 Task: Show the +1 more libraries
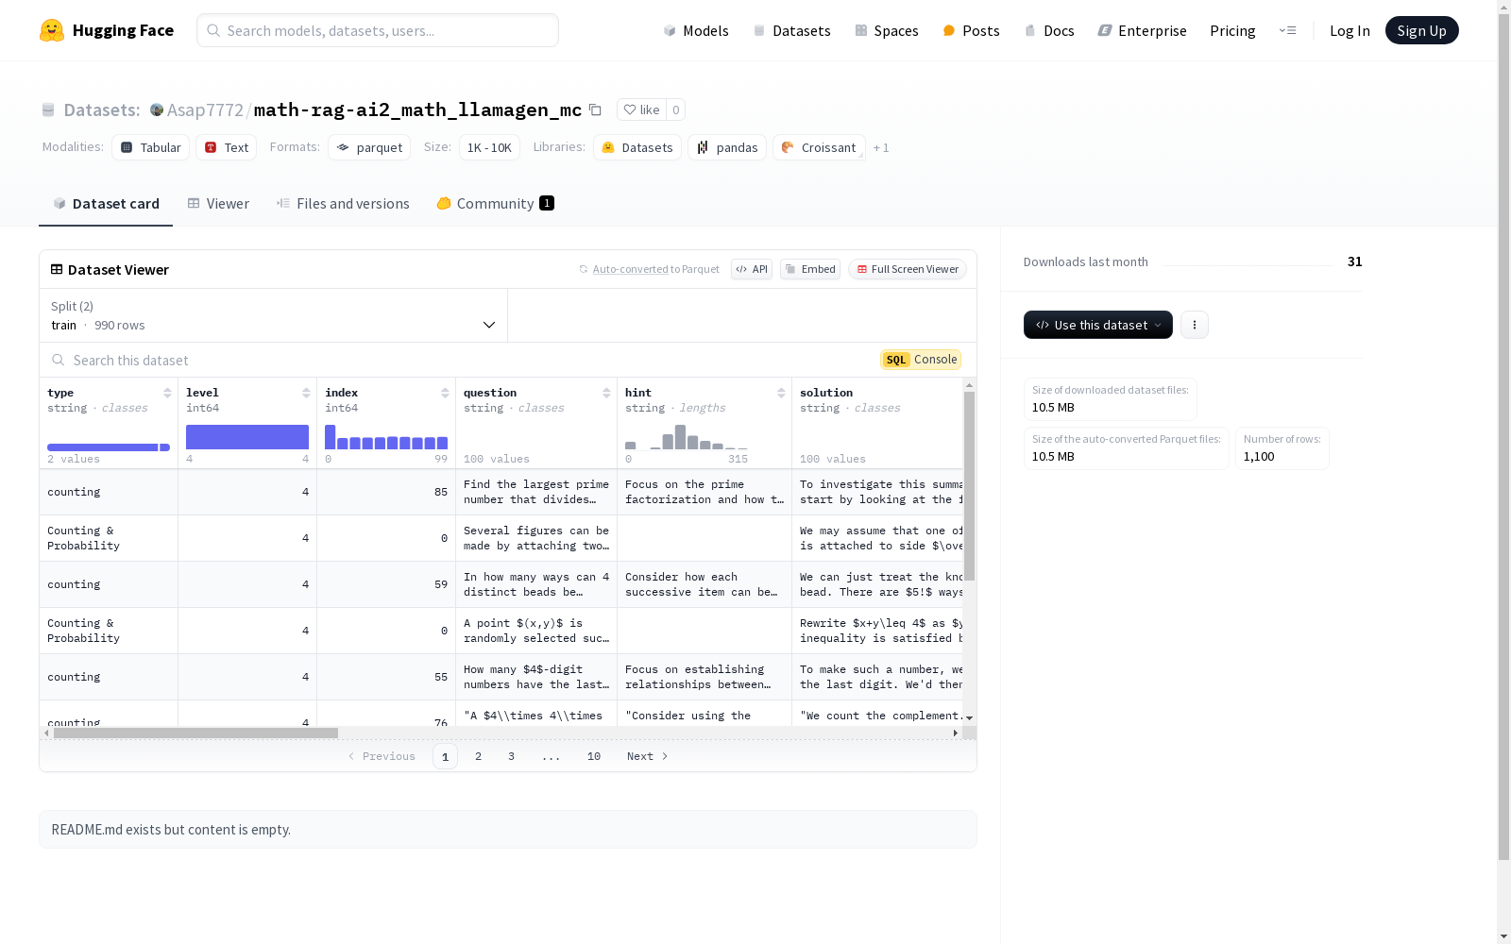point(881,147)
